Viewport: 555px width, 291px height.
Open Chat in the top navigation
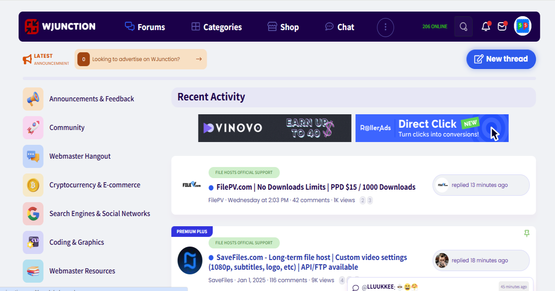tap(339, 27)
